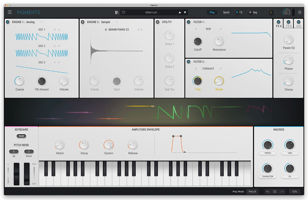Click the amplitude envelope graph
Screen dimensions: 308x200
tap(204, 144)
